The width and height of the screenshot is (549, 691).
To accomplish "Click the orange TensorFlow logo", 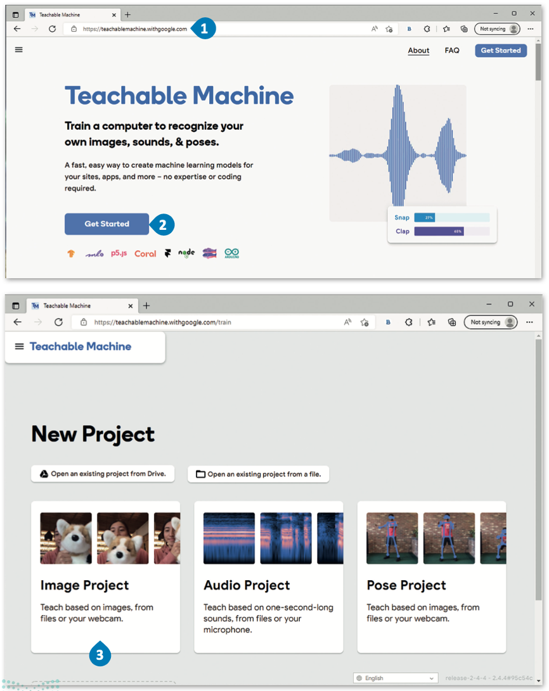I will point(71,253).
